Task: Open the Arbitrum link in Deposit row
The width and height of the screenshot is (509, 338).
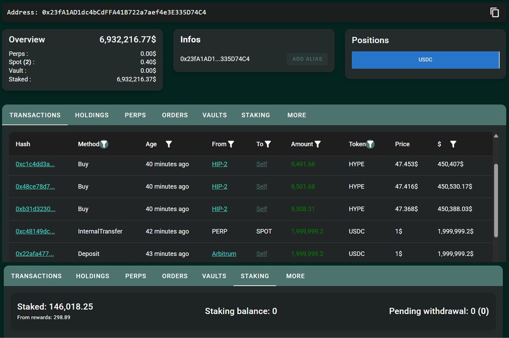Action: (224, 254)
